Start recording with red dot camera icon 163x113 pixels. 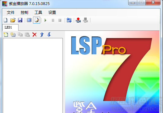click(78, 20)
